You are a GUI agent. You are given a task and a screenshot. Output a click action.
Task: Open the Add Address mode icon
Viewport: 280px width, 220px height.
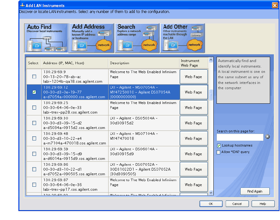click(x=92, y=38)
